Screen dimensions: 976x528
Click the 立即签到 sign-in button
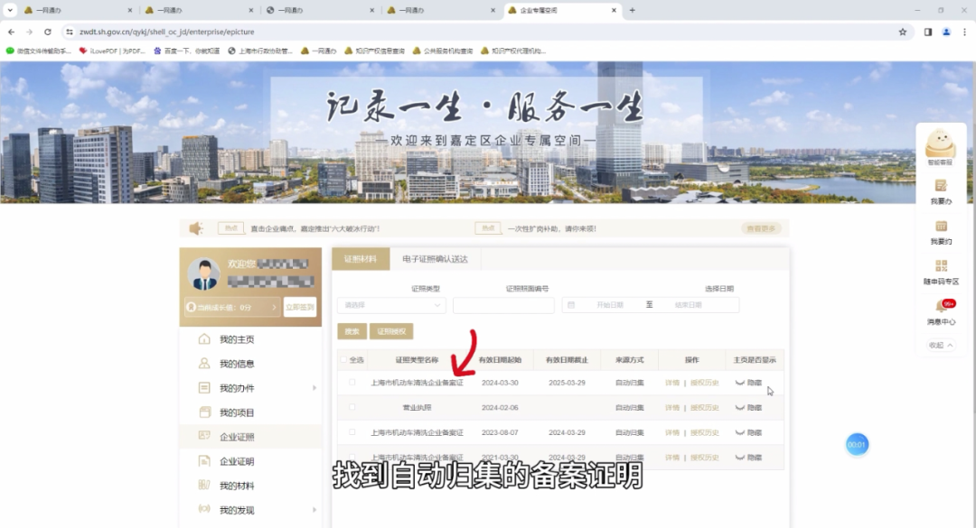pyautogui.click(x=300, y=307)
